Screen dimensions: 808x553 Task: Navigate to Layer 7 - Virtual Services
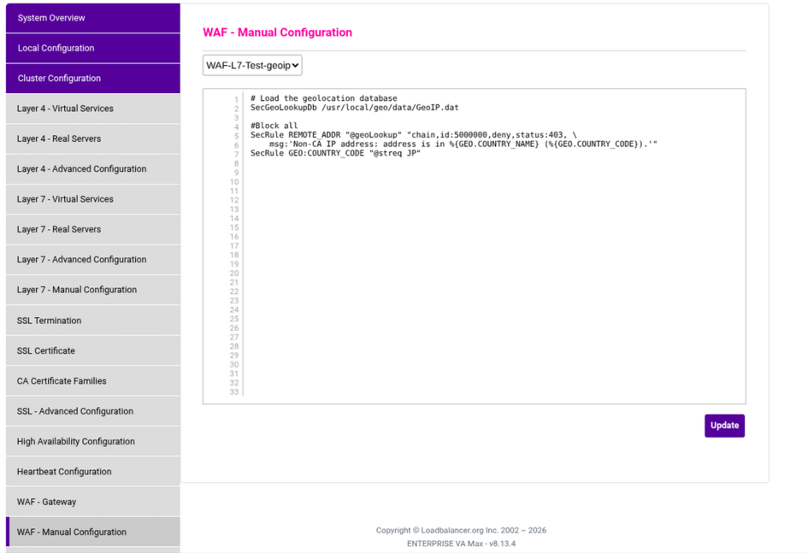pyautogui.click(x=92, y=199)
